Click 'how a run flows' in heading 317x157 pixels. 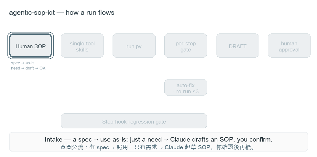[x=90, y=13]
